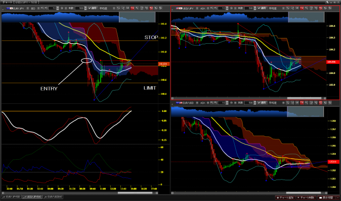This screenshot has width=341, height=201.
Task: Click the M1 shortcut icon in USD/JPY toolbar
Action: point(211,8)
